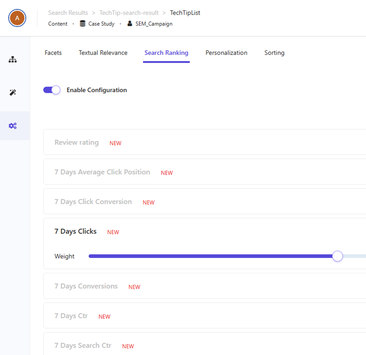Go to Search Results breadcrumb

pos(68,12)
